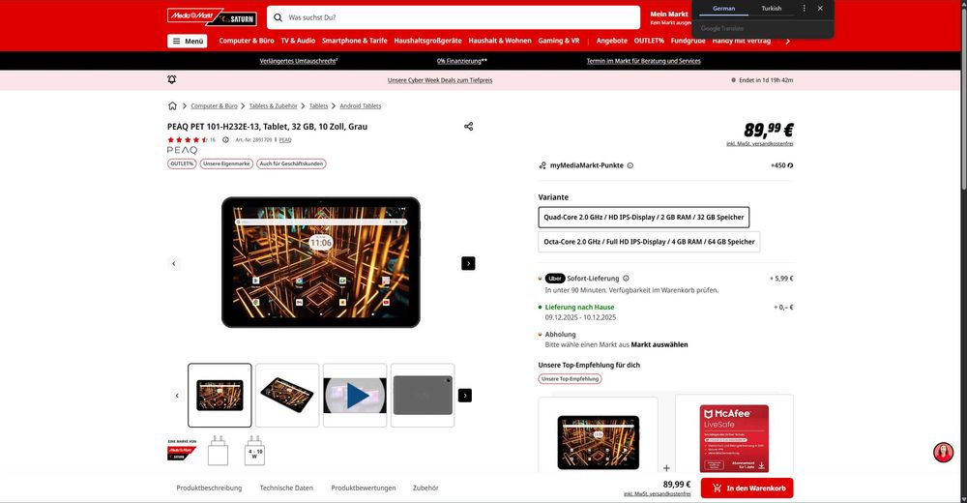This screenshot has width=967, height=503.
Task: Click the 4-10 W charger power icon
Action: coord(254,451)
